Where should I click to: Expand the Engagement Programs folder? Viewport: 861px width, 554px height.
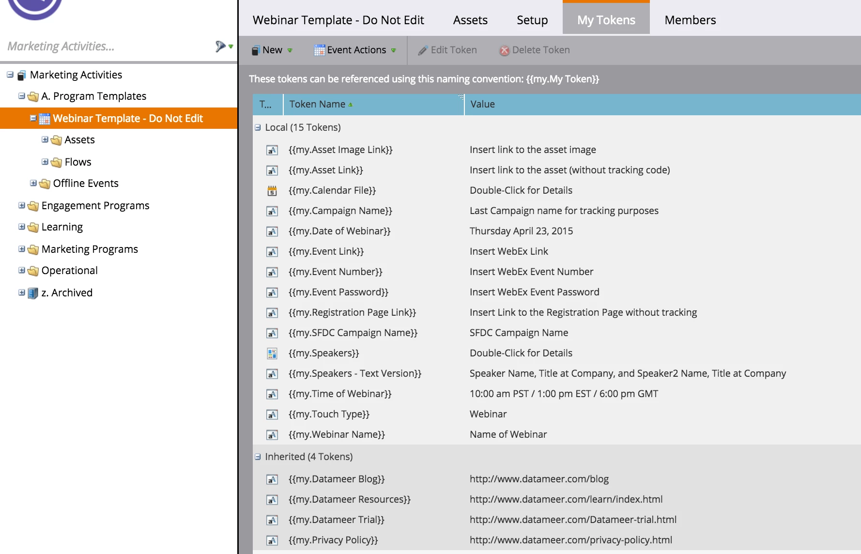click(21, 205)
